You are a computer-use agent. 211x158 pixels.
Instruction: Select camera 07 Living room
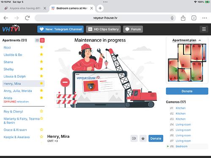point(183,141)
